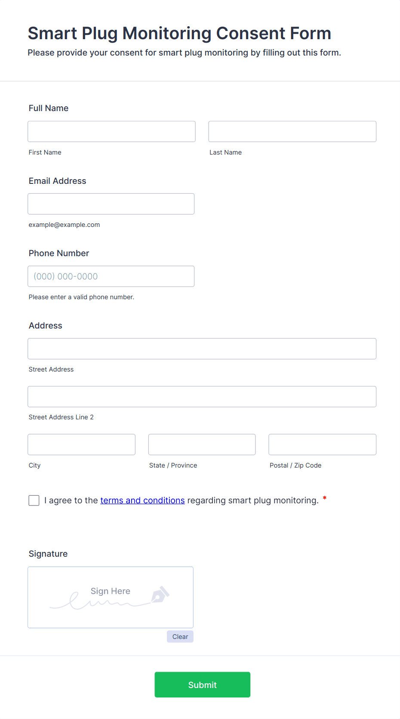Screen dimensions: 400x719
Task: Focus the State / Province field
Action: coord(202,444)
